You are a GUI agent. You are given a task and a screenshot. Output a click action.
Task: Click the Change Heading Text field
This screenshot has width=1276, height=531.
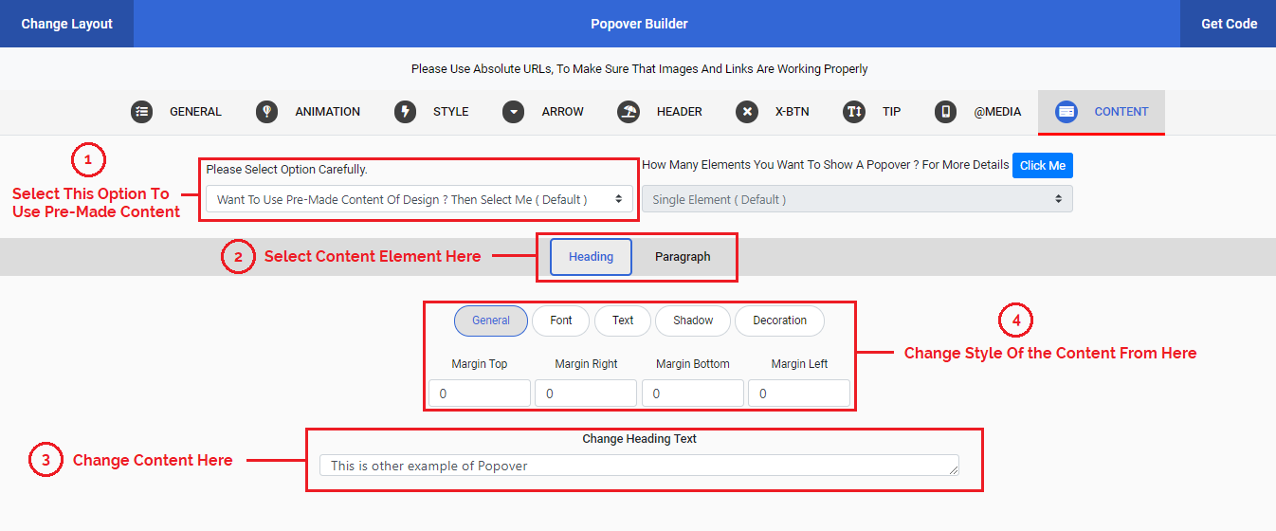(x=639, y=466)
